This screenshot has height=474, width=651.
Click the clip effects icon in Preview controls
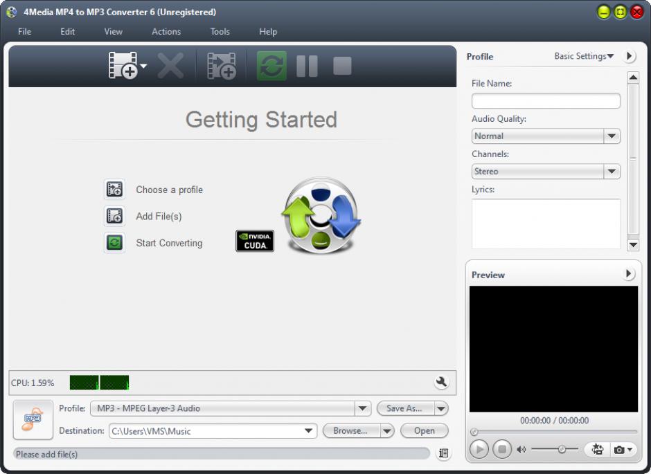(597, 449)
